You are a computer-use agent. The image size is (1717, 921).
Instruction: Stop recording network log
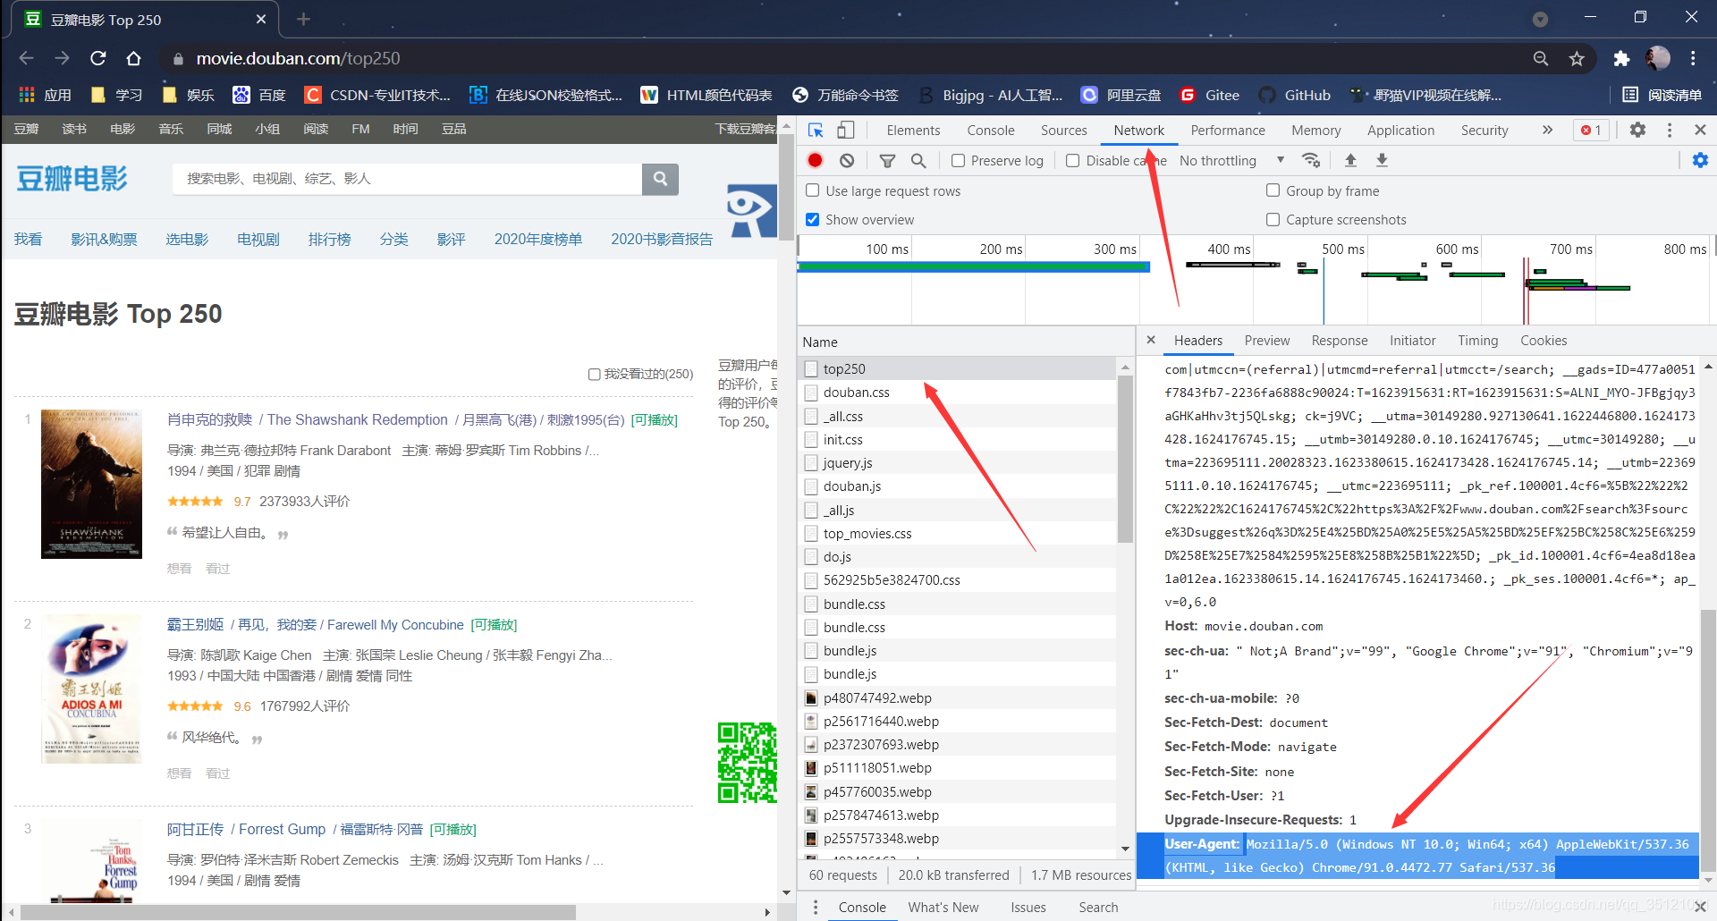(815, 160)
